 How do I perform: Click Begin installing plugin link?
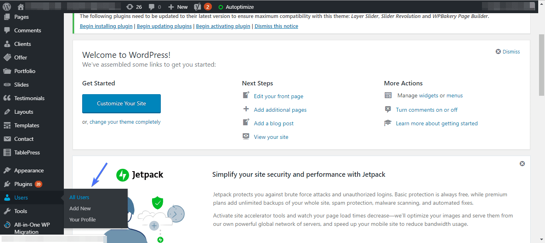[x=106, y=26]
